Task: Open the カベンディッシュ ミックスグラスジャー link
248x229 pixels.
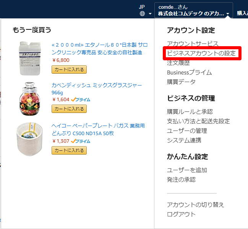Action: (x=96, y=89)
